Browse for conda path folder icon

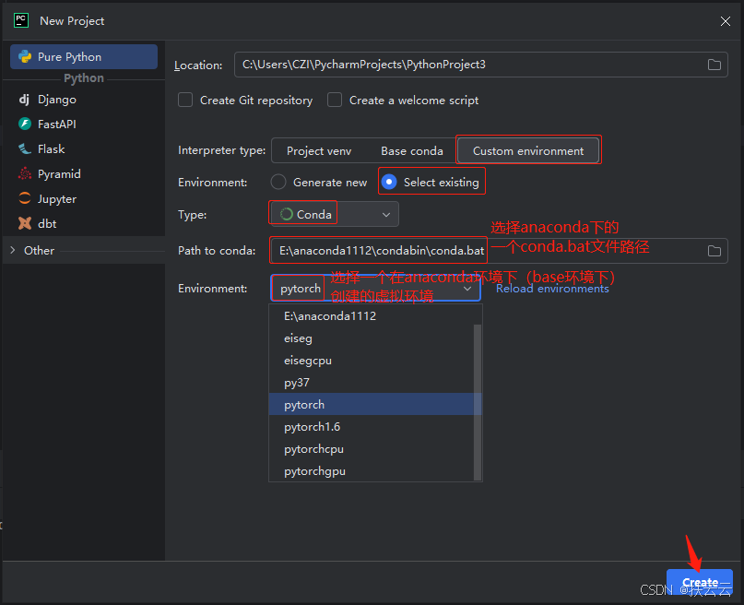(714, 251)
